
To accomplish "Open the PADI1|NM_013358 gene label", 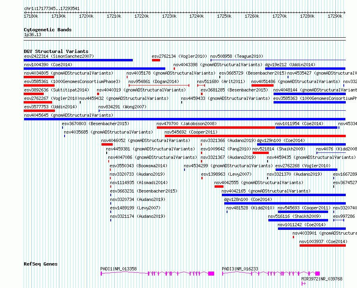I will tap(118, 269).
